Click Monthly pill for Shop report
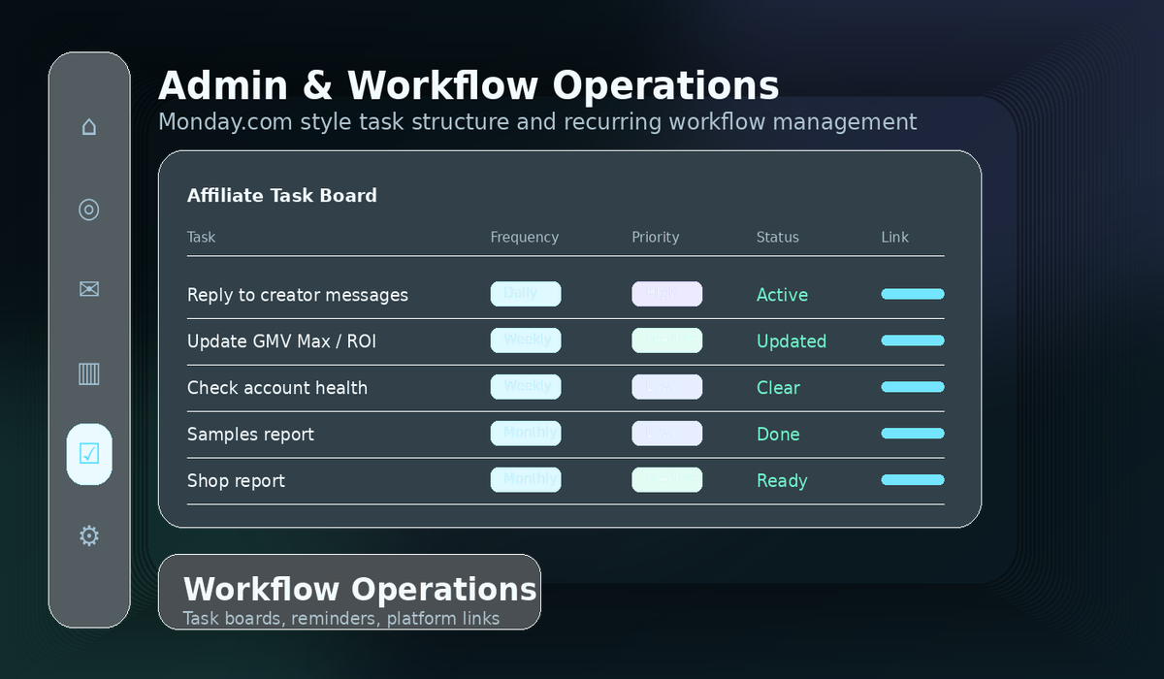 (526, 480)
